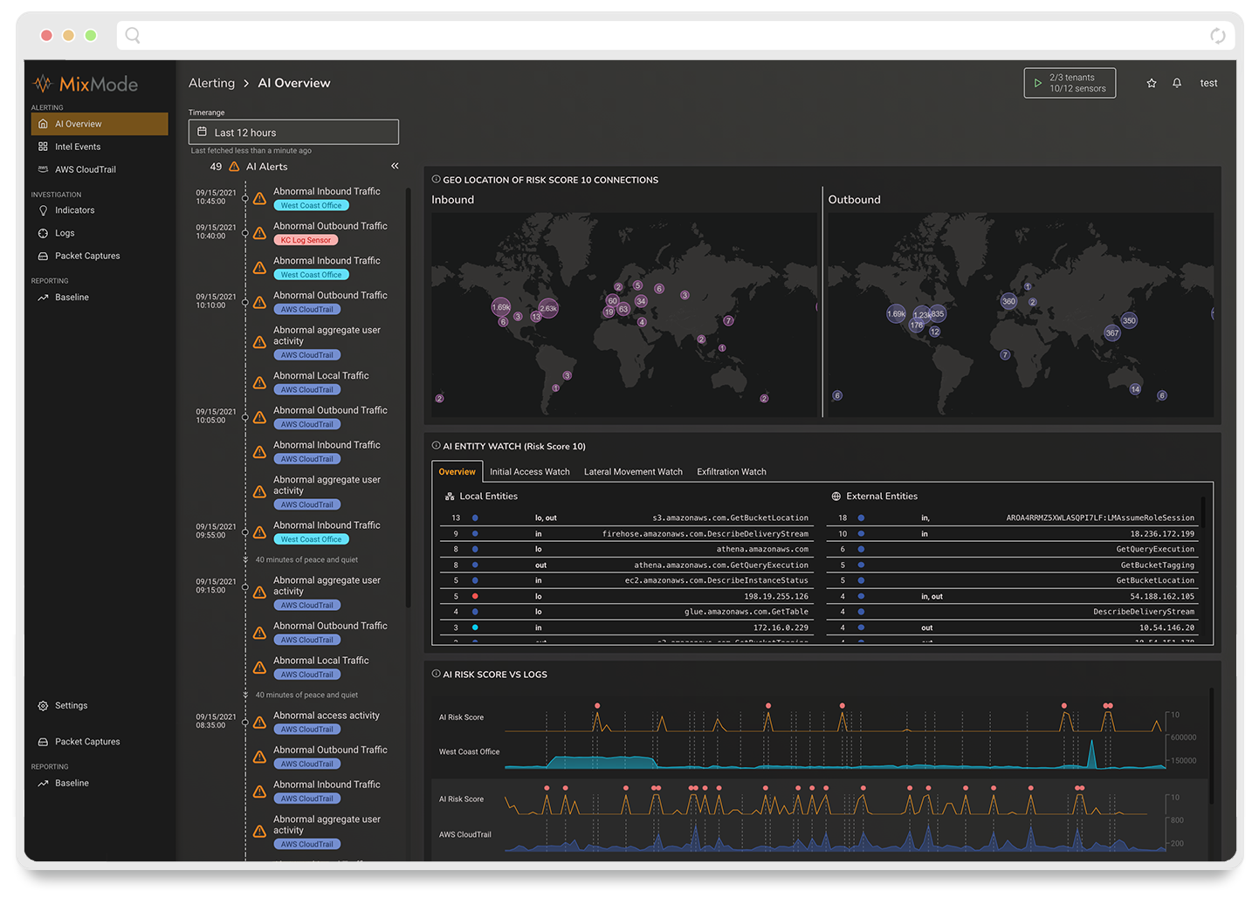Open the Exfiltration Watch tab
This screenshot has height=898, width=1252.
pyautogui.click(x=732, y=472)
